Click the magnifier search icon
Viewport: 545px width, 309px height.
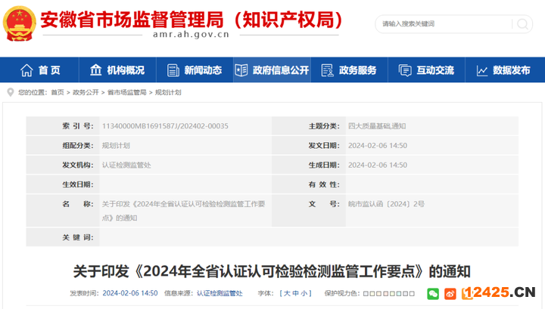[522, 23]
